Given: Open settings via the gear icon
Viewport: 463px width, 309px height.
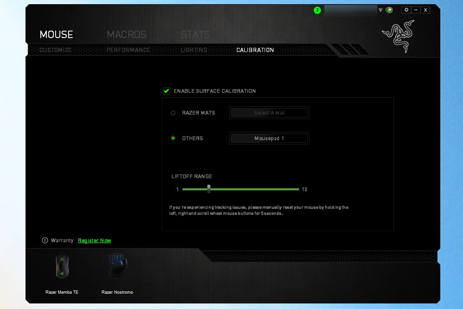Looking at the screenshot, I should (x=406, y=10).
